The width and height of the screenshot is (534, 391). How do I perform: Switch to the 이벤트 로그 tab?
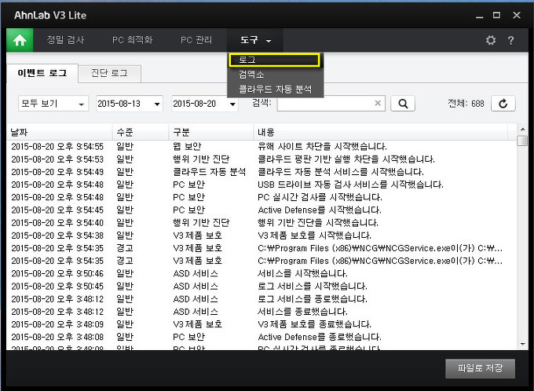[42, 73]
